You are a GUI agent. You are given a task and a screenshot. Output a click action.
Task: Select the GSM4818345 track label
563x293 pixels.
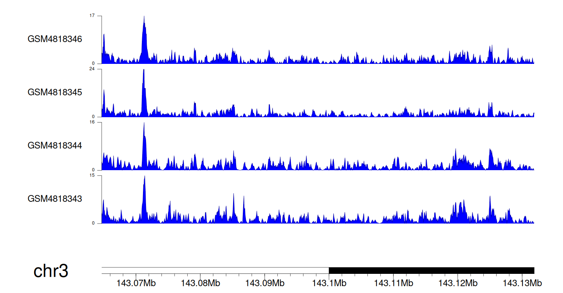[55, 92]
